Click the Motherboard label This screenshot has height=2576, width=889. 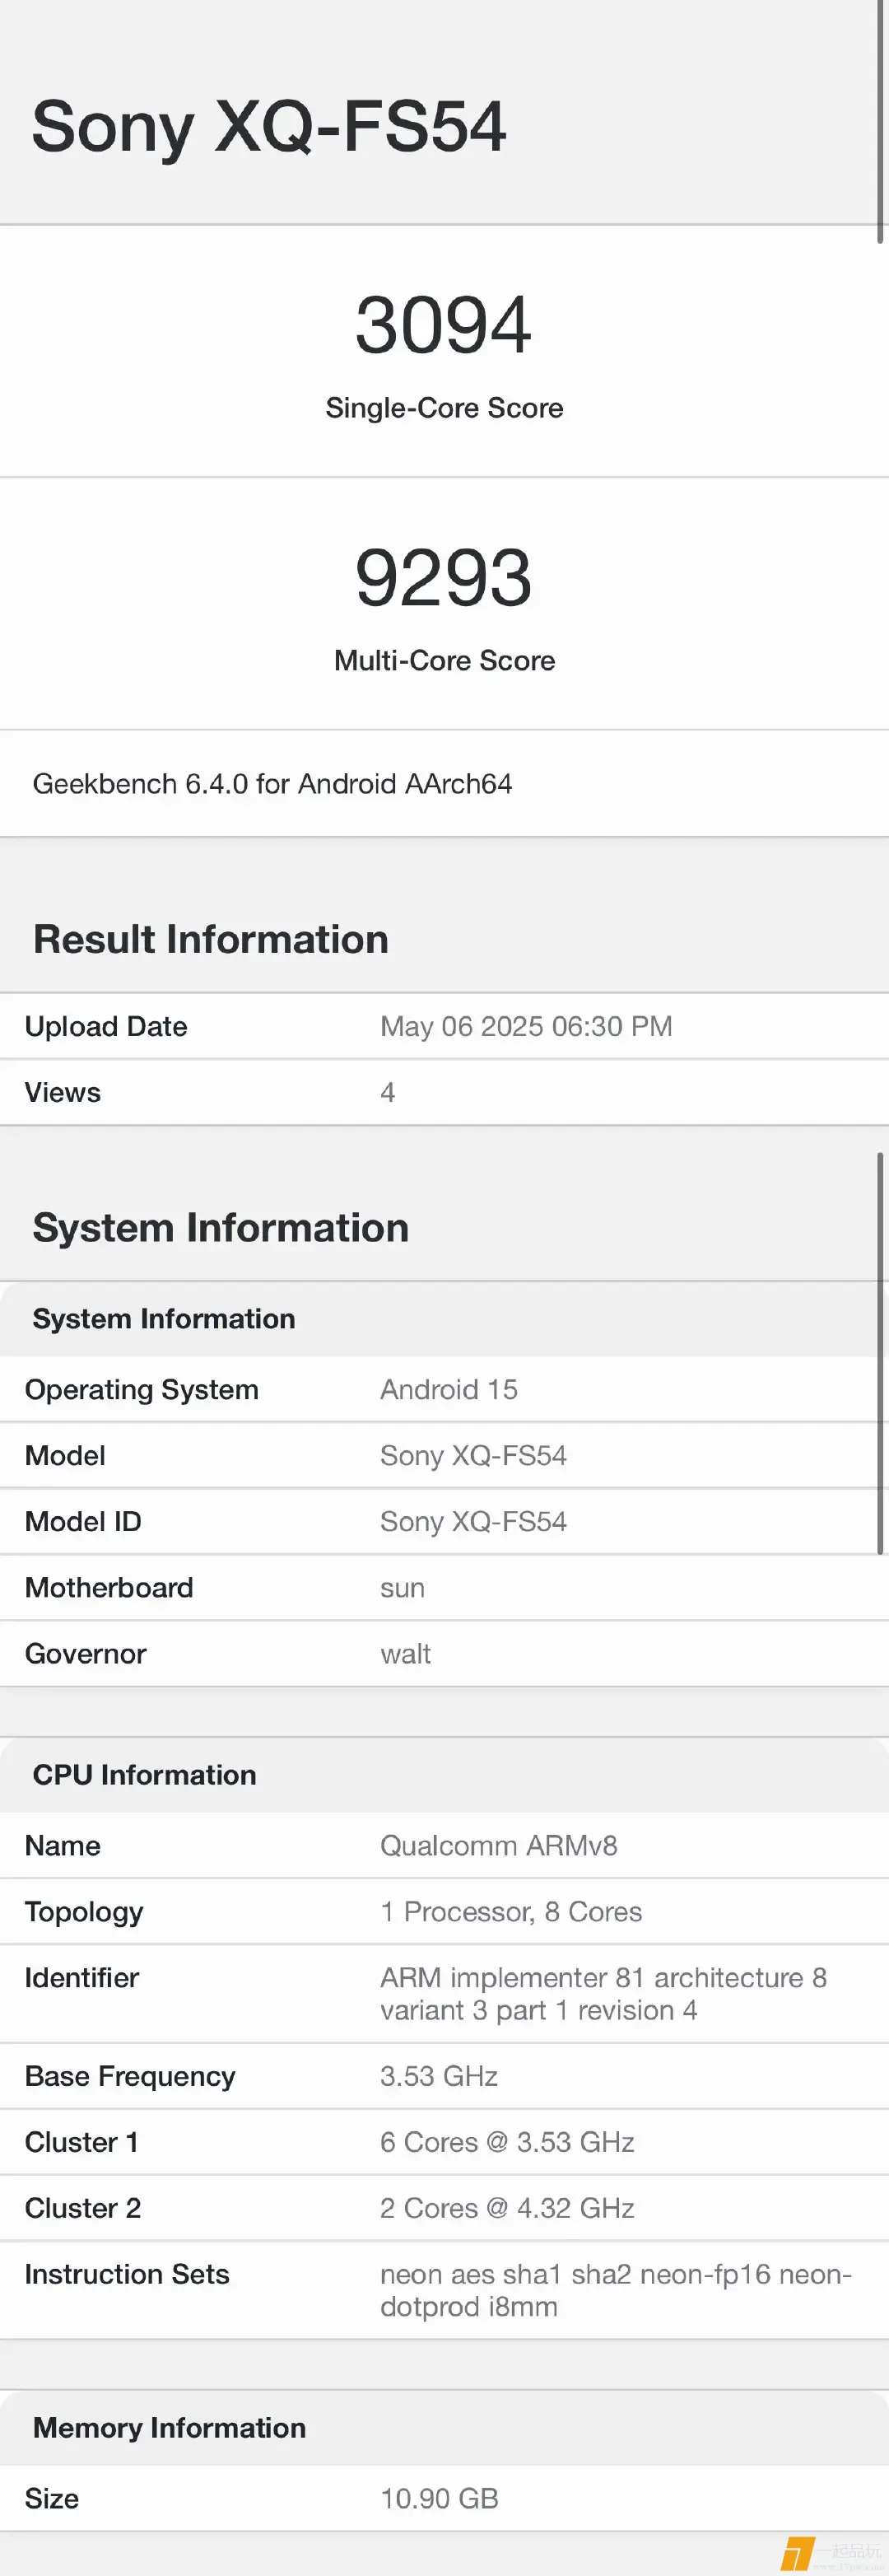(109, 1588)
